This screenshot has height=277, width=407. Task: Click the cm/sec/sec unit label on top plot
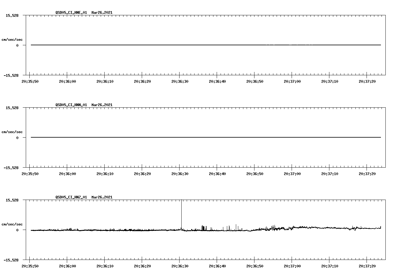click(12, 39)
